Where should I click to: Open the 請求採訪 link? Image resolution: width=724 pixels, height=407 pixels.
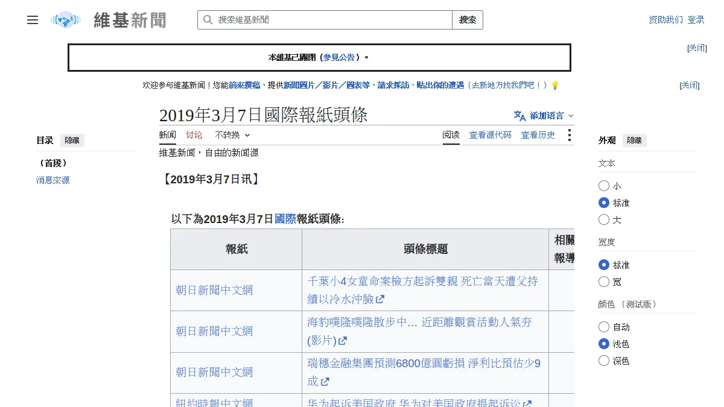[393, 86]
